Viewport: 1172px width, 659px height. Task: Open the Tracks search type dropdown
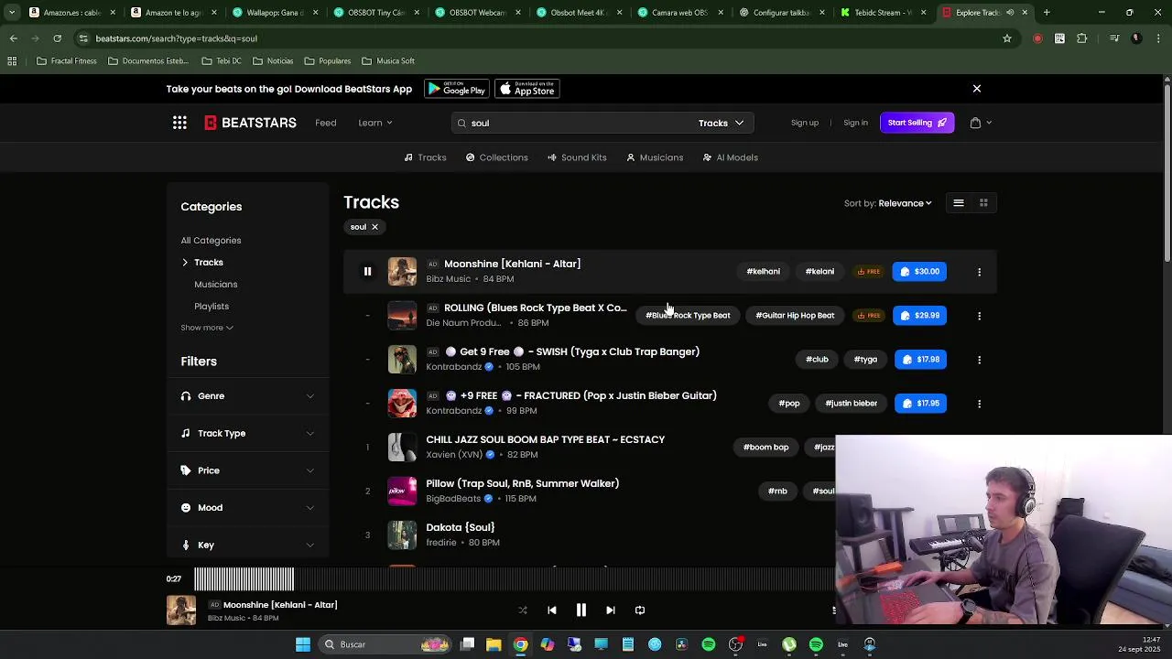[722, 123]
